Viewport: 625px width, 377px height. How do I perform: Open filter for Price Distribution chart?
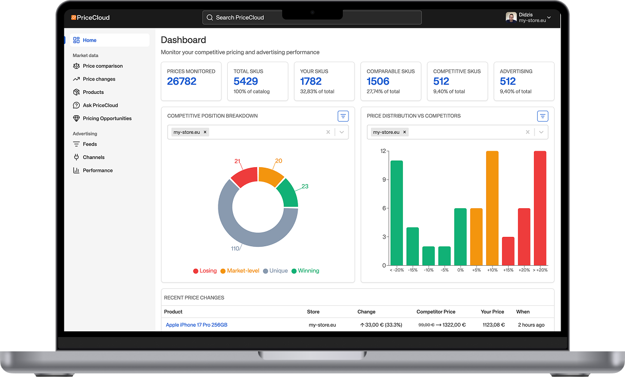point(542,116)
